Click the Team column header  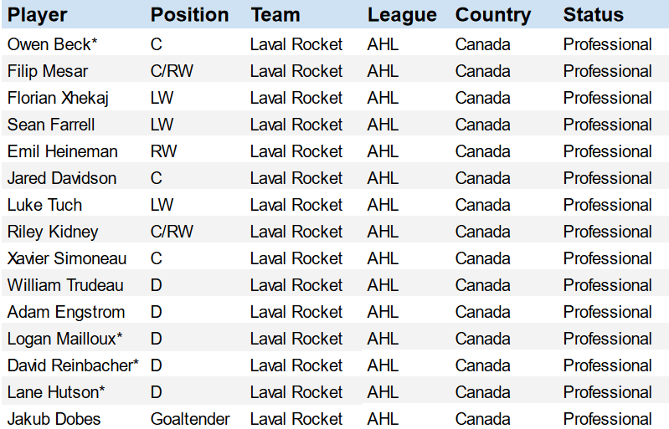click(275, 15)
